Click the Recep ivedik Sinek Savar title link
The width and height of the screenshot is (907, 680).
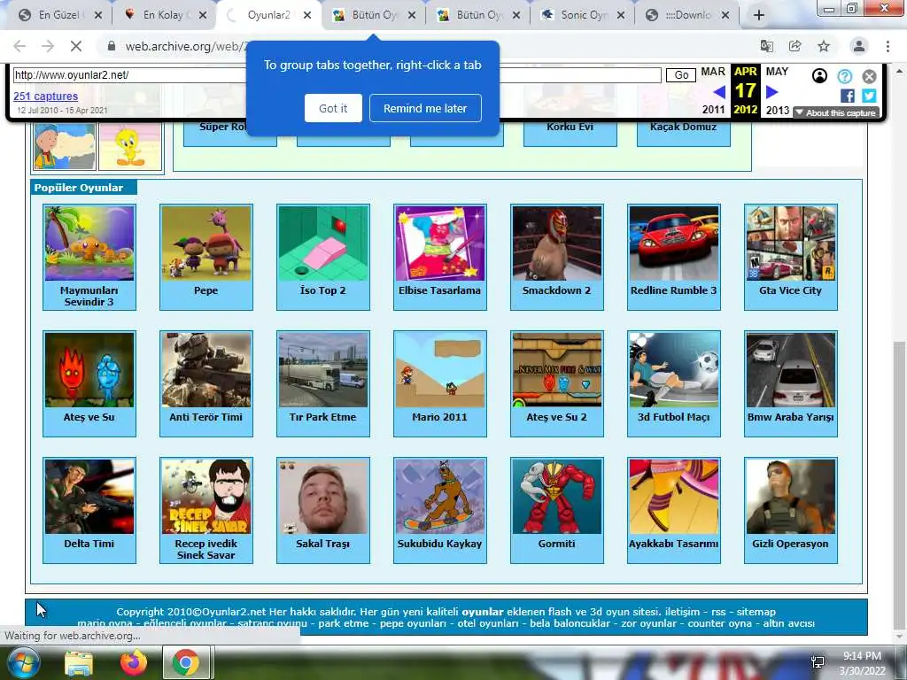pos(205,549)
